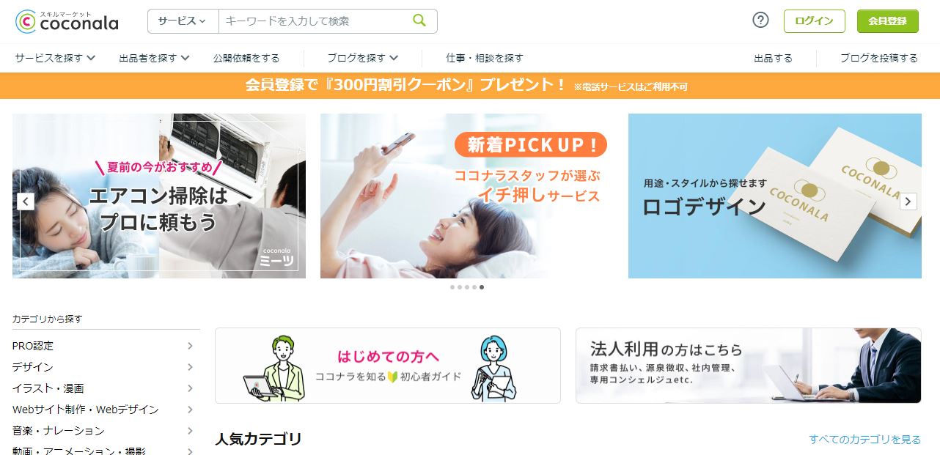This screenshot has width=940, height=455.
Task: Click the green 会員登録 button
Action: point(887,21)
